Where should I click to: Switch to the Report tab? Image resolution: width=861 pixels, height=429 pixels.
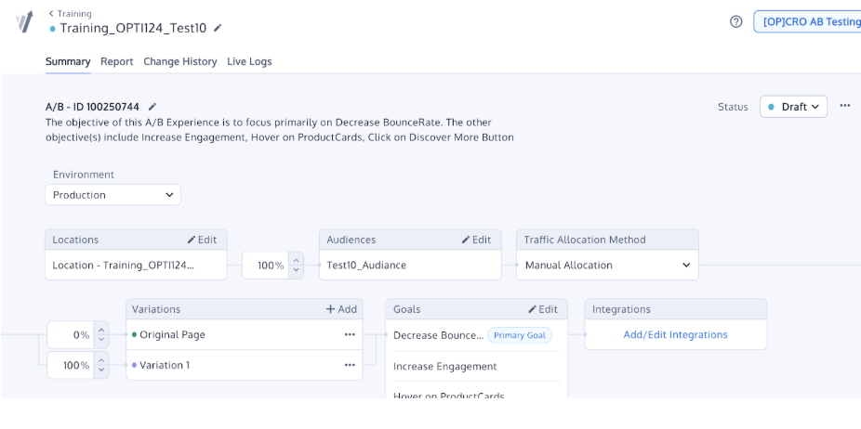click(117, 61)
